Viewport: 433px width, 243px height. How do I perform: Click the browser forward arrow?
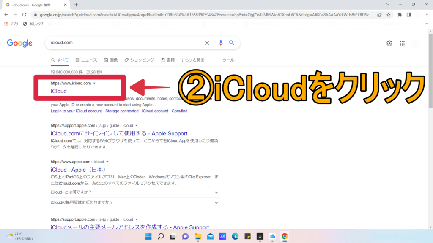(x=15, y=15)
